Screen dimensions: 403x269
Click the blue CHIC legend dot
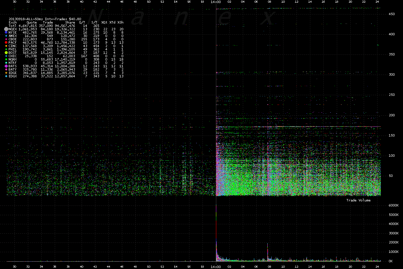pyautogui.click(x=6, y=56)
